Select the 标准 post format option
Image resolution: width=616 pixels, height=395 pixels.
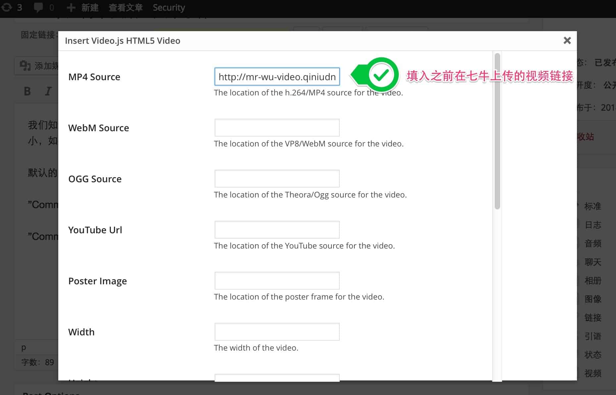tap(592, 206)
